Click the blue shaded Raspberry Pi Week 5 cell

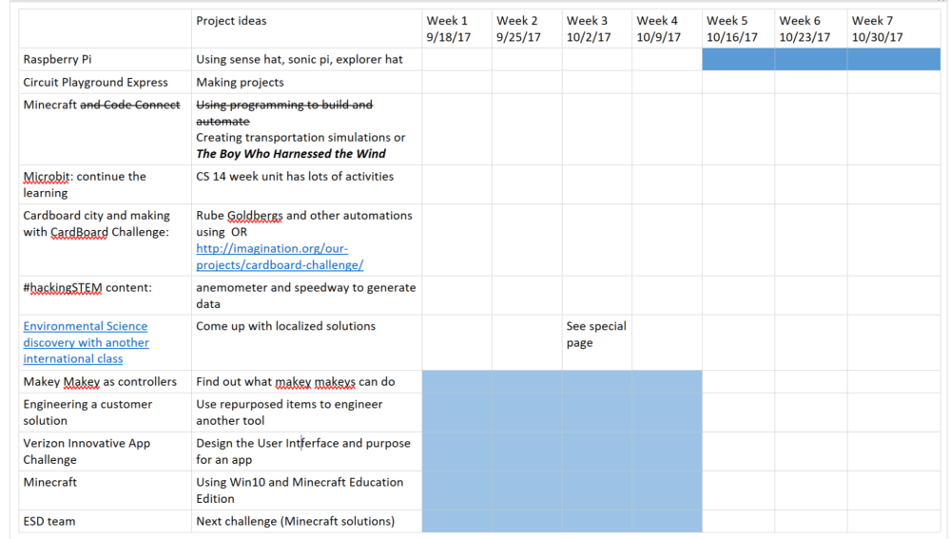(x=737, y=59)
